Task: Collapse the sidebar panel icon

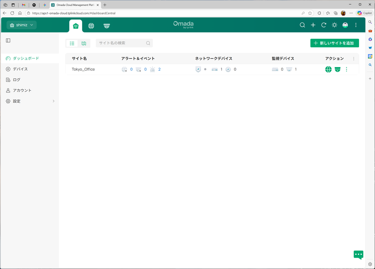Action: tap(8, 40)
